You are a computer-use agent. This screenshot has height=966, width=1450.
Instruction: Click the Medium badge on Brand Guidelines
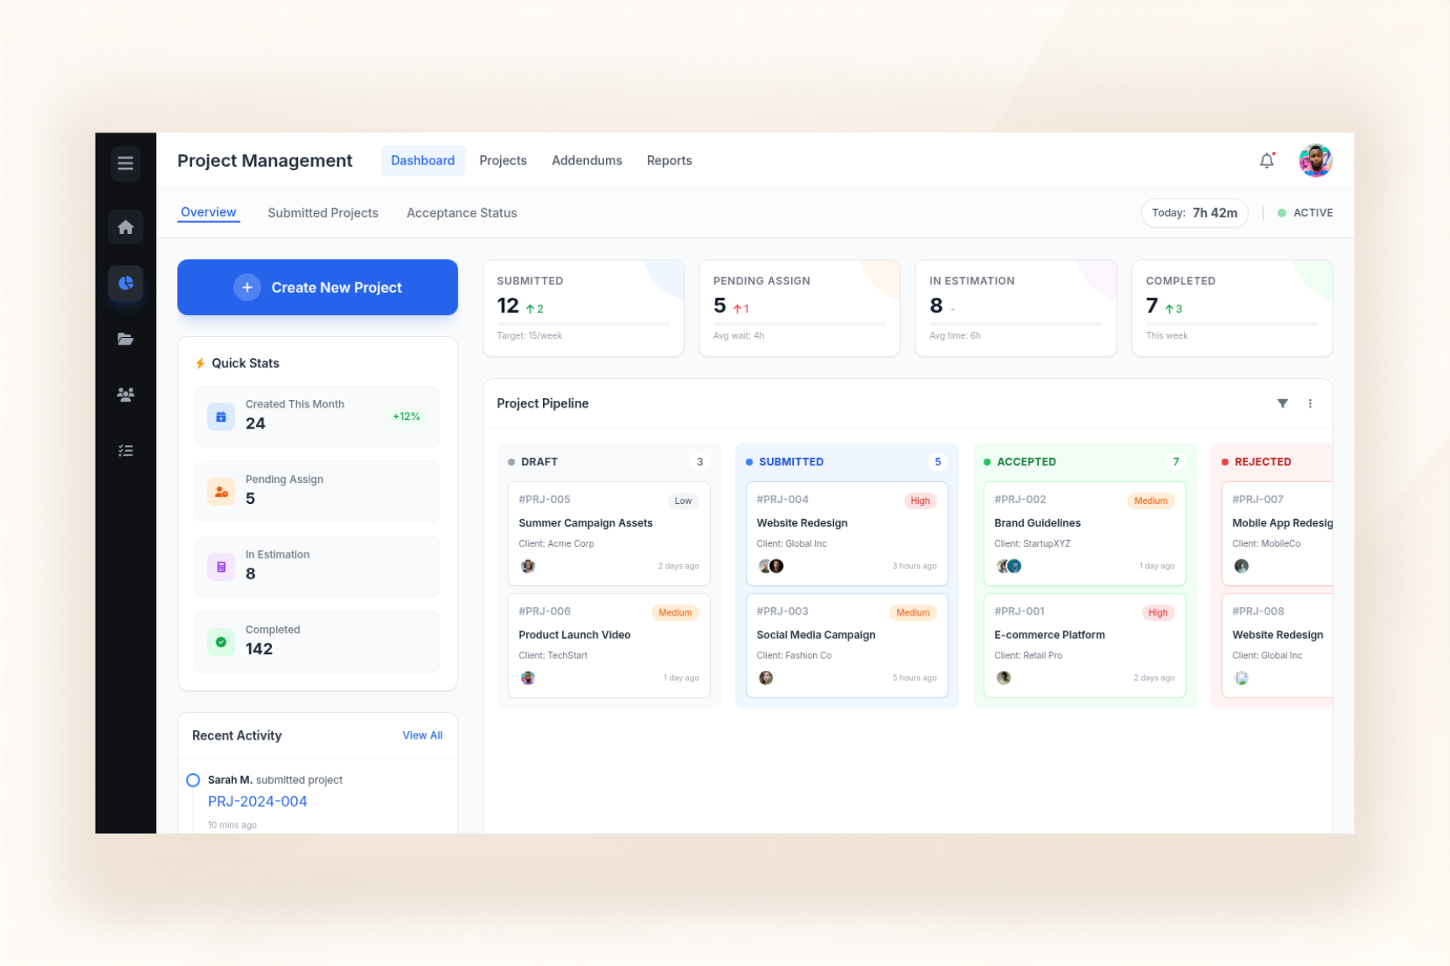1150,501
